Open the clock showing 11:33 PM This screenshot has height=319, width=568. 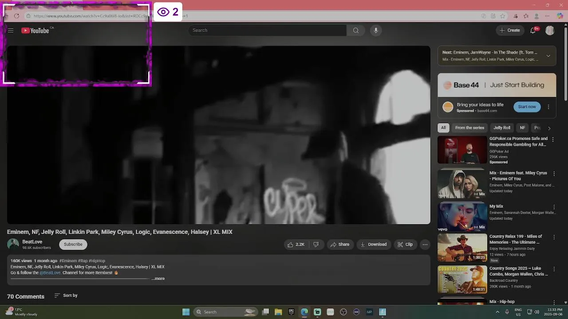[554, 312]
